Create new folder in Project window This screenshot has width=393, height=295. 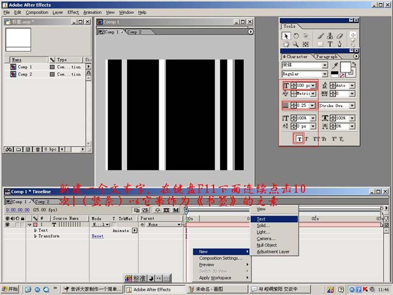(x=18, y=150)
